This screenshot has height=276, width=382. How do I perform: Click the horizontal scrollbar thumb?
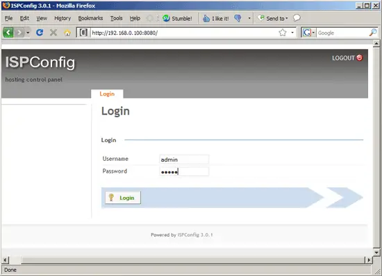point(192,260)
